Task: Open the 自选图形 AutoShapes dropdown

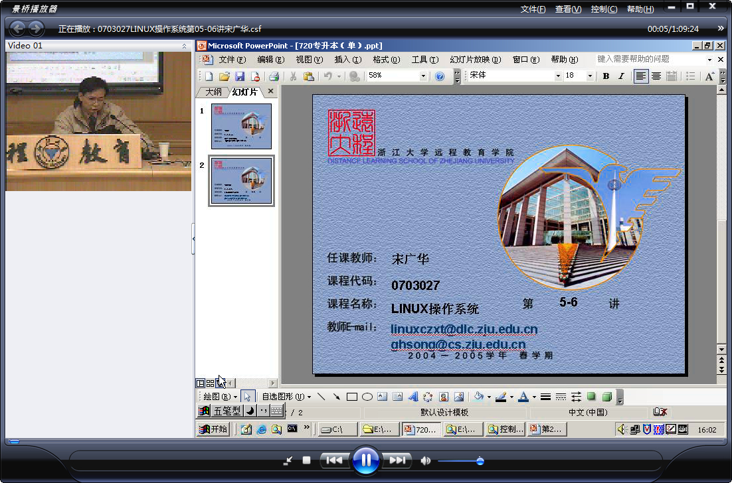Action: tap(286, 397)
